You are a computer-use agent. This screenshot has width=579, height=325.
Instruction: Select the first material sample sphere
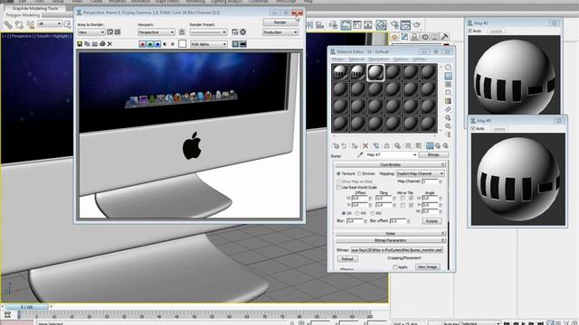[x=340, y=72]
